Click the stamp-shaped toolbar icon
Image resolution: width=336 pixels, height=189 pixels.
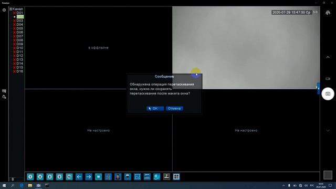(x=166, y=177)
